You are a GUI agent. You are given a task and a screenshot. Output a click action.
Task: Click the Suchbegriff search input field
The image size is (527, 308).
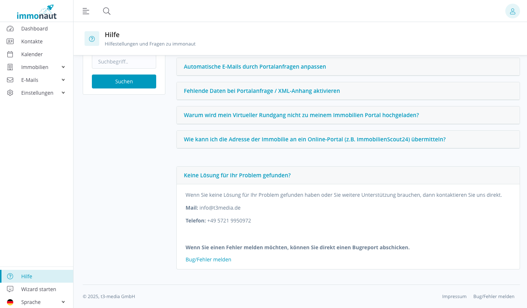tap(124, 62)
